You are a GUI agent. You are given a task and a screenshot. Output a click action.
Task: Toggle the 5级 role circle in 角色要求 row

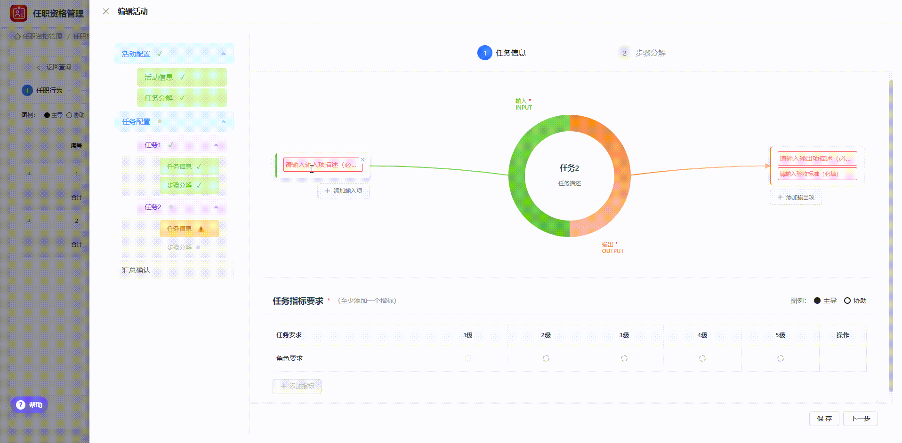click(x=781, y=358)
